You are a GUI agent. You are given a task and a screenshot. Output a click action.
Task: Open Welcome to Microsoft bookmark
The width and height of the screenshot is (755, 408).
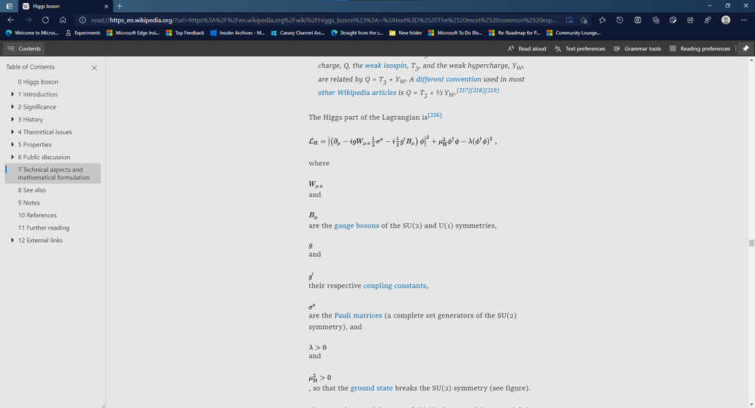[x=32, y=32]
